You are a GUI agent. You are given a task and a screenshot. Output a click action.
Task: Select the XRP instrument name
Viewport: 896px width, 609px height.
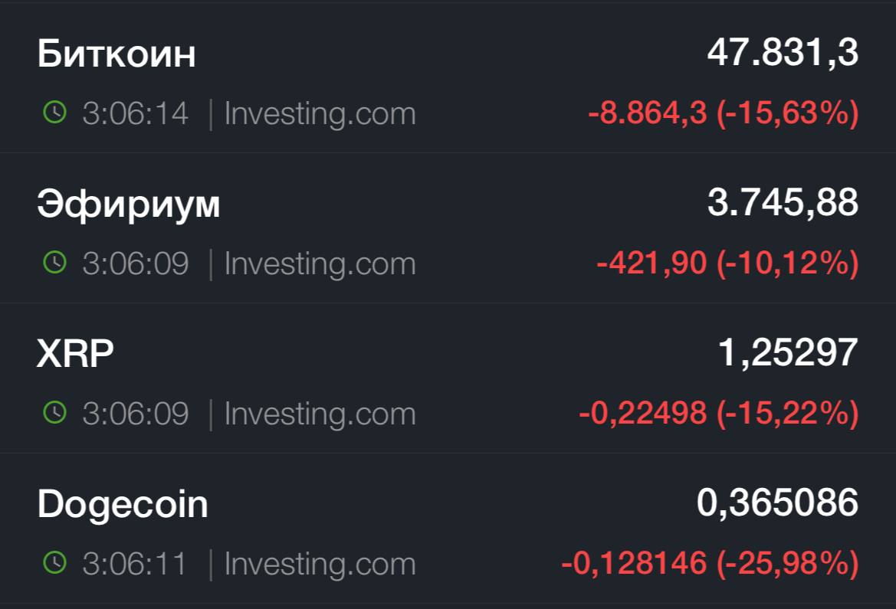pos(75,354)
